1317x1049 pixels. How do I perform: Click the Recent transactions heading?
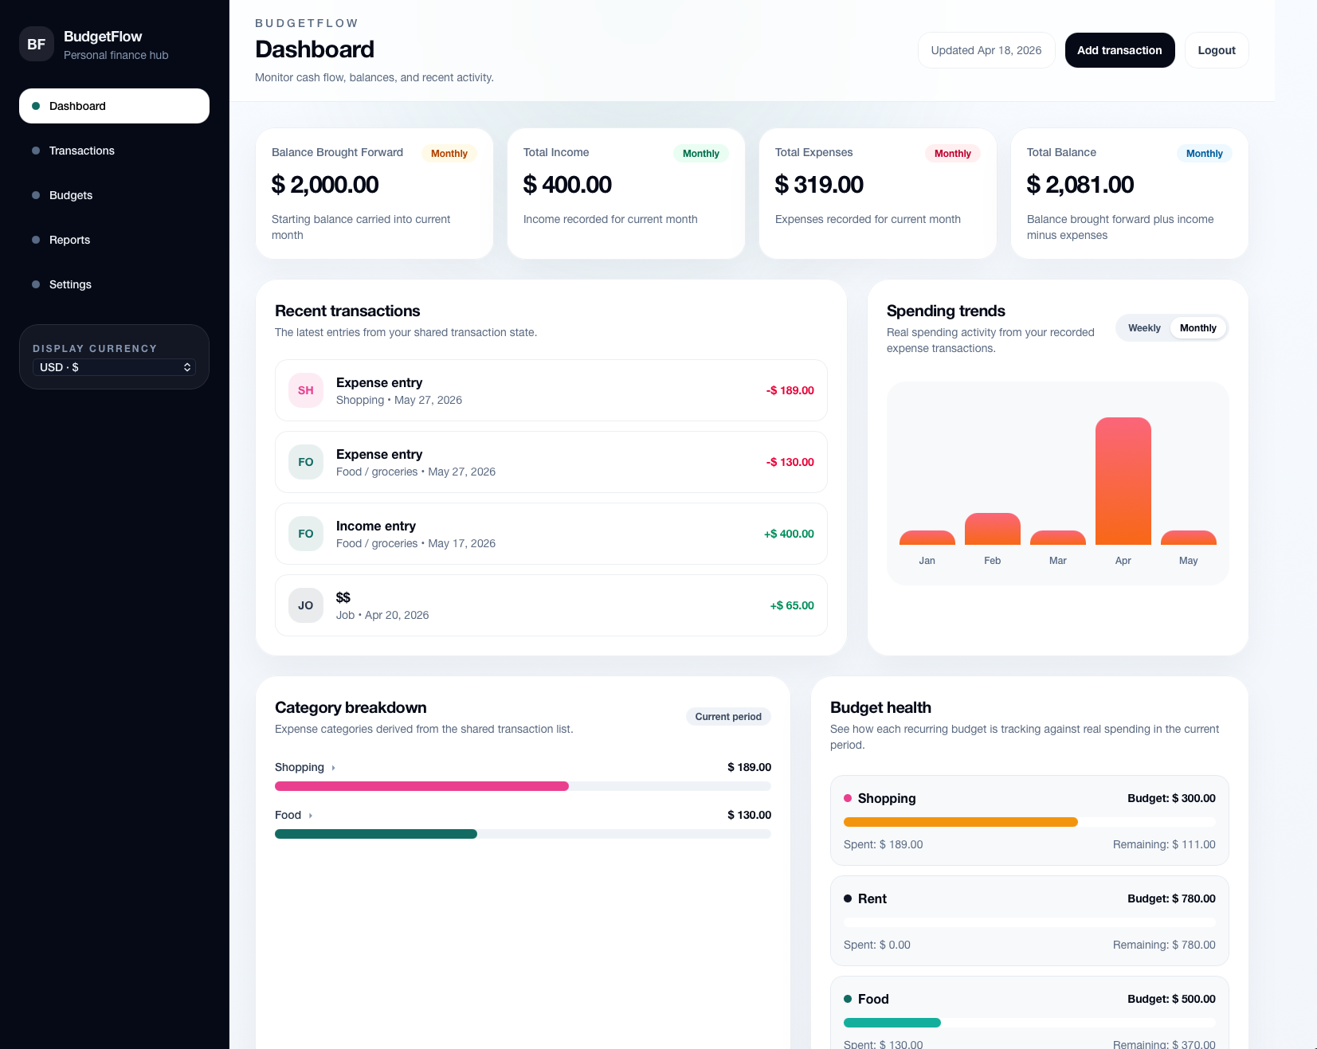tap(347, 311)
